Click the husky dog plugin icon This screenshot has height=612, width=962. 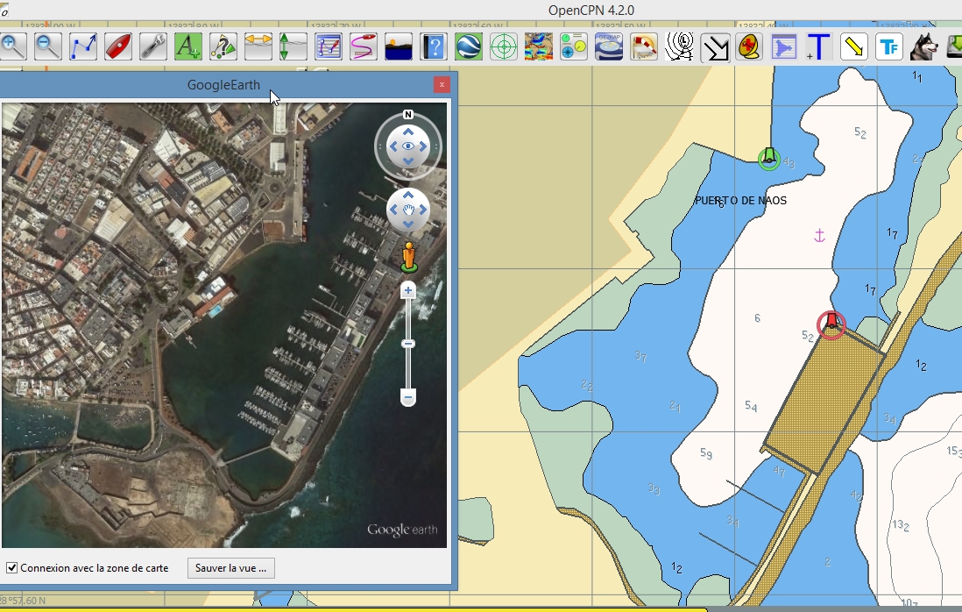click(x=924, y=46)
